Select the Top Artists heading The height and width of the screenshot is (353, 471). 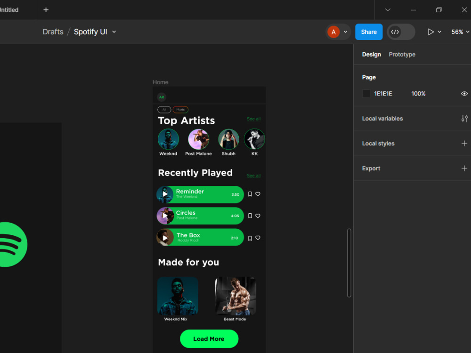pos(187,120)
